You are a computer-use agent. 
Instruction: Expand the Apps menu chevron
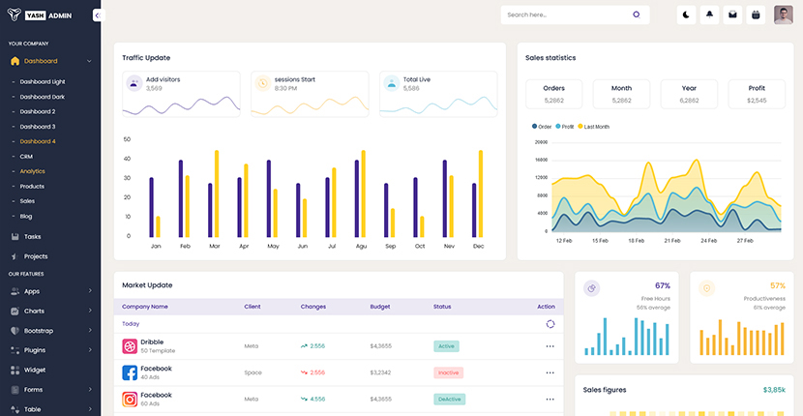pyautogui.click(x=90, y=291)
